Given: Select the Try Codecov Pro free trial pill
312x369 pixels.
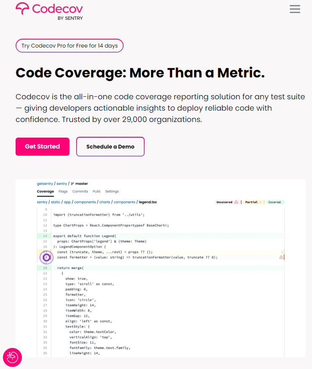Looking at the screenshot, I should point(69,45).
